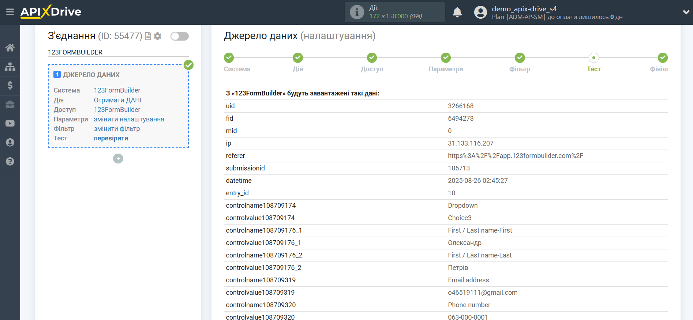
Task: Open the 123FormBuilder system link
Action: [x=117, y=90]
